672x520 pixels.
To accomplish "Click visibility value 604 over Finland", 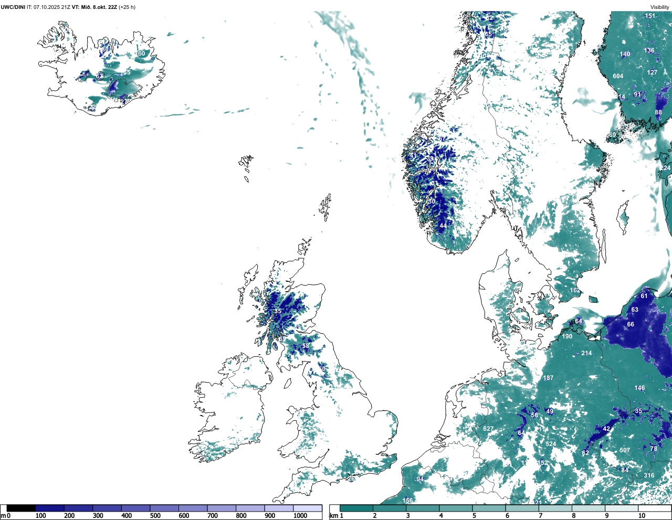I will 618,76.
